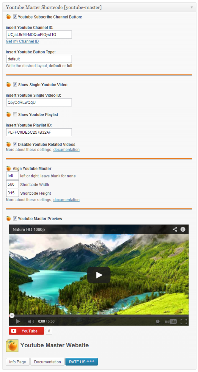Toggle the Youtube Subscribe Channel Button checkbox
This screenshot has width=198, height=372.
[x=15, y=17]
